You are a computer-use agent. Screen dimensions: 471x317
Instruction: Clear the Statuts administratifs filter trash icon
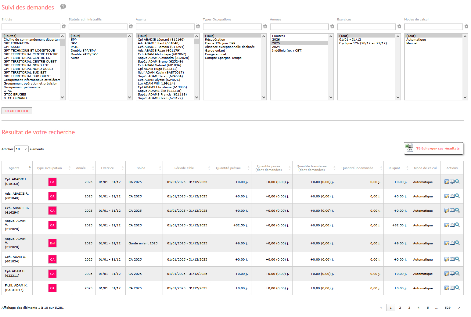click(x=131, y=27)
